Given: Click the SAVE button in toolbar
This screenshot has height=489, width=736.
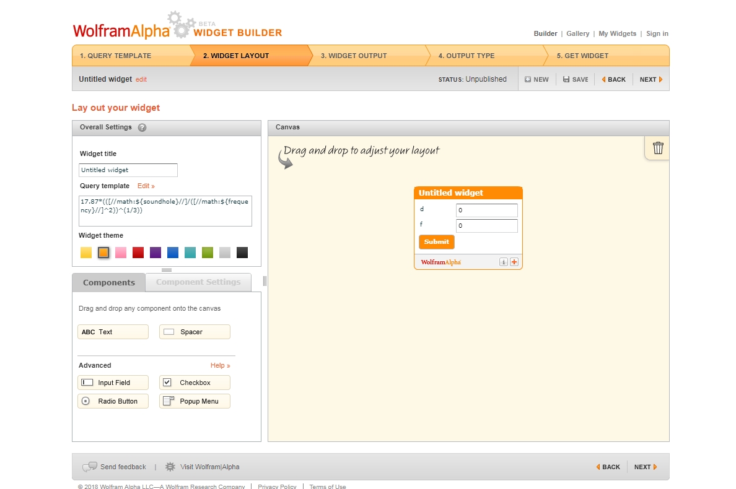Looking at the screenshot, I should 576,79.
